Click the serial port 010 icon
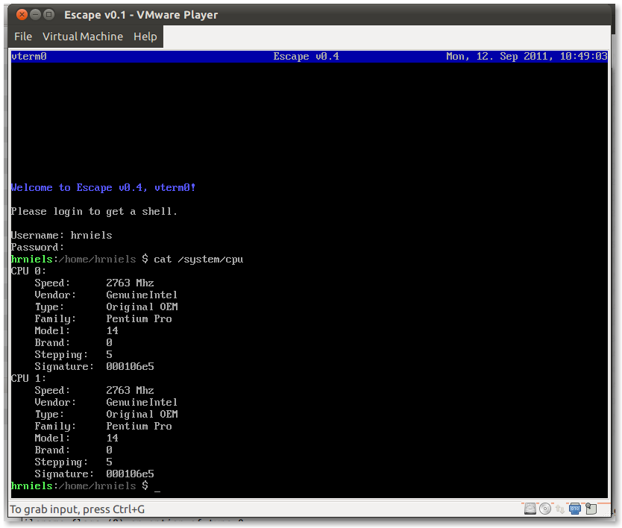622x528 pixels. [575, 509]
